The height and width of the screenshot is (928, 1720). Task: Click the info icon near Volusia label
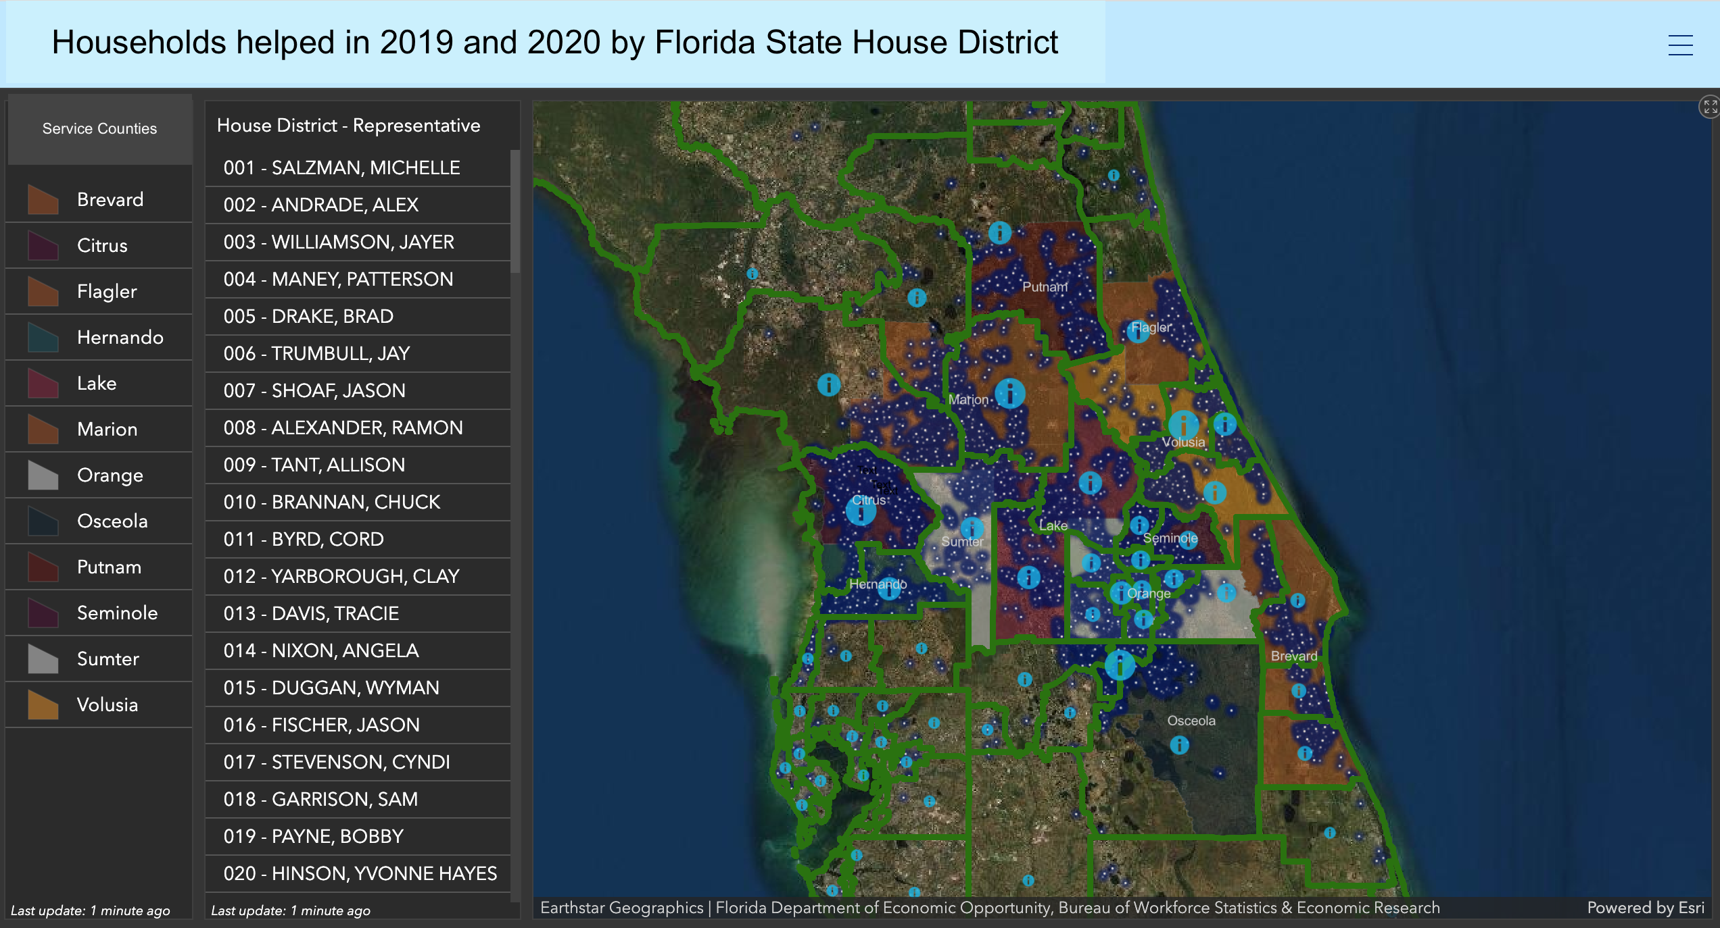pyautogui.click(x=1183, y=426)
